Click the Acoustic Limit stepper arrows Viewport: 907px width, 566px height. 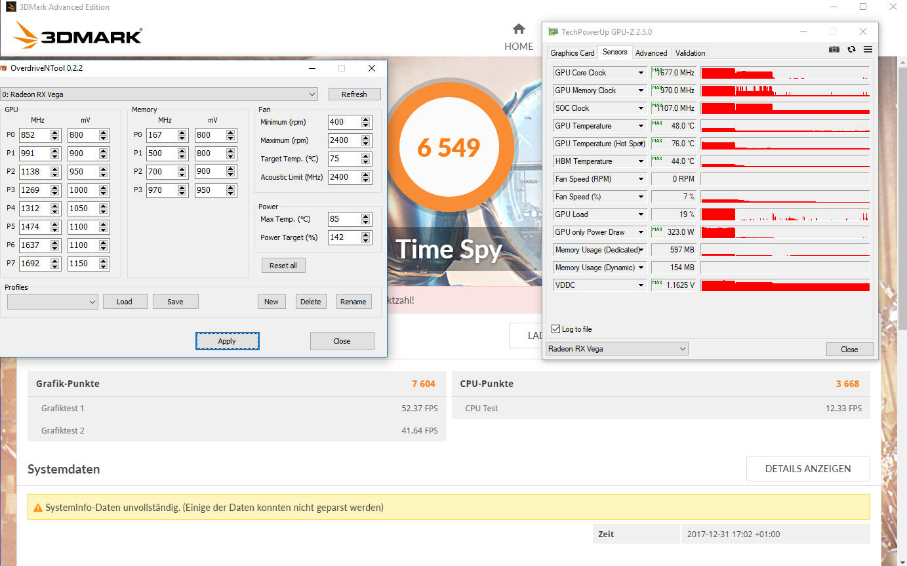tap(367, 177)
